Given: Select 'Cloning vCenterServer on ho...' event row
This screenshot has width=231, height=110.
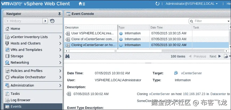Looking at the screenshot, I should pos(147,45).
